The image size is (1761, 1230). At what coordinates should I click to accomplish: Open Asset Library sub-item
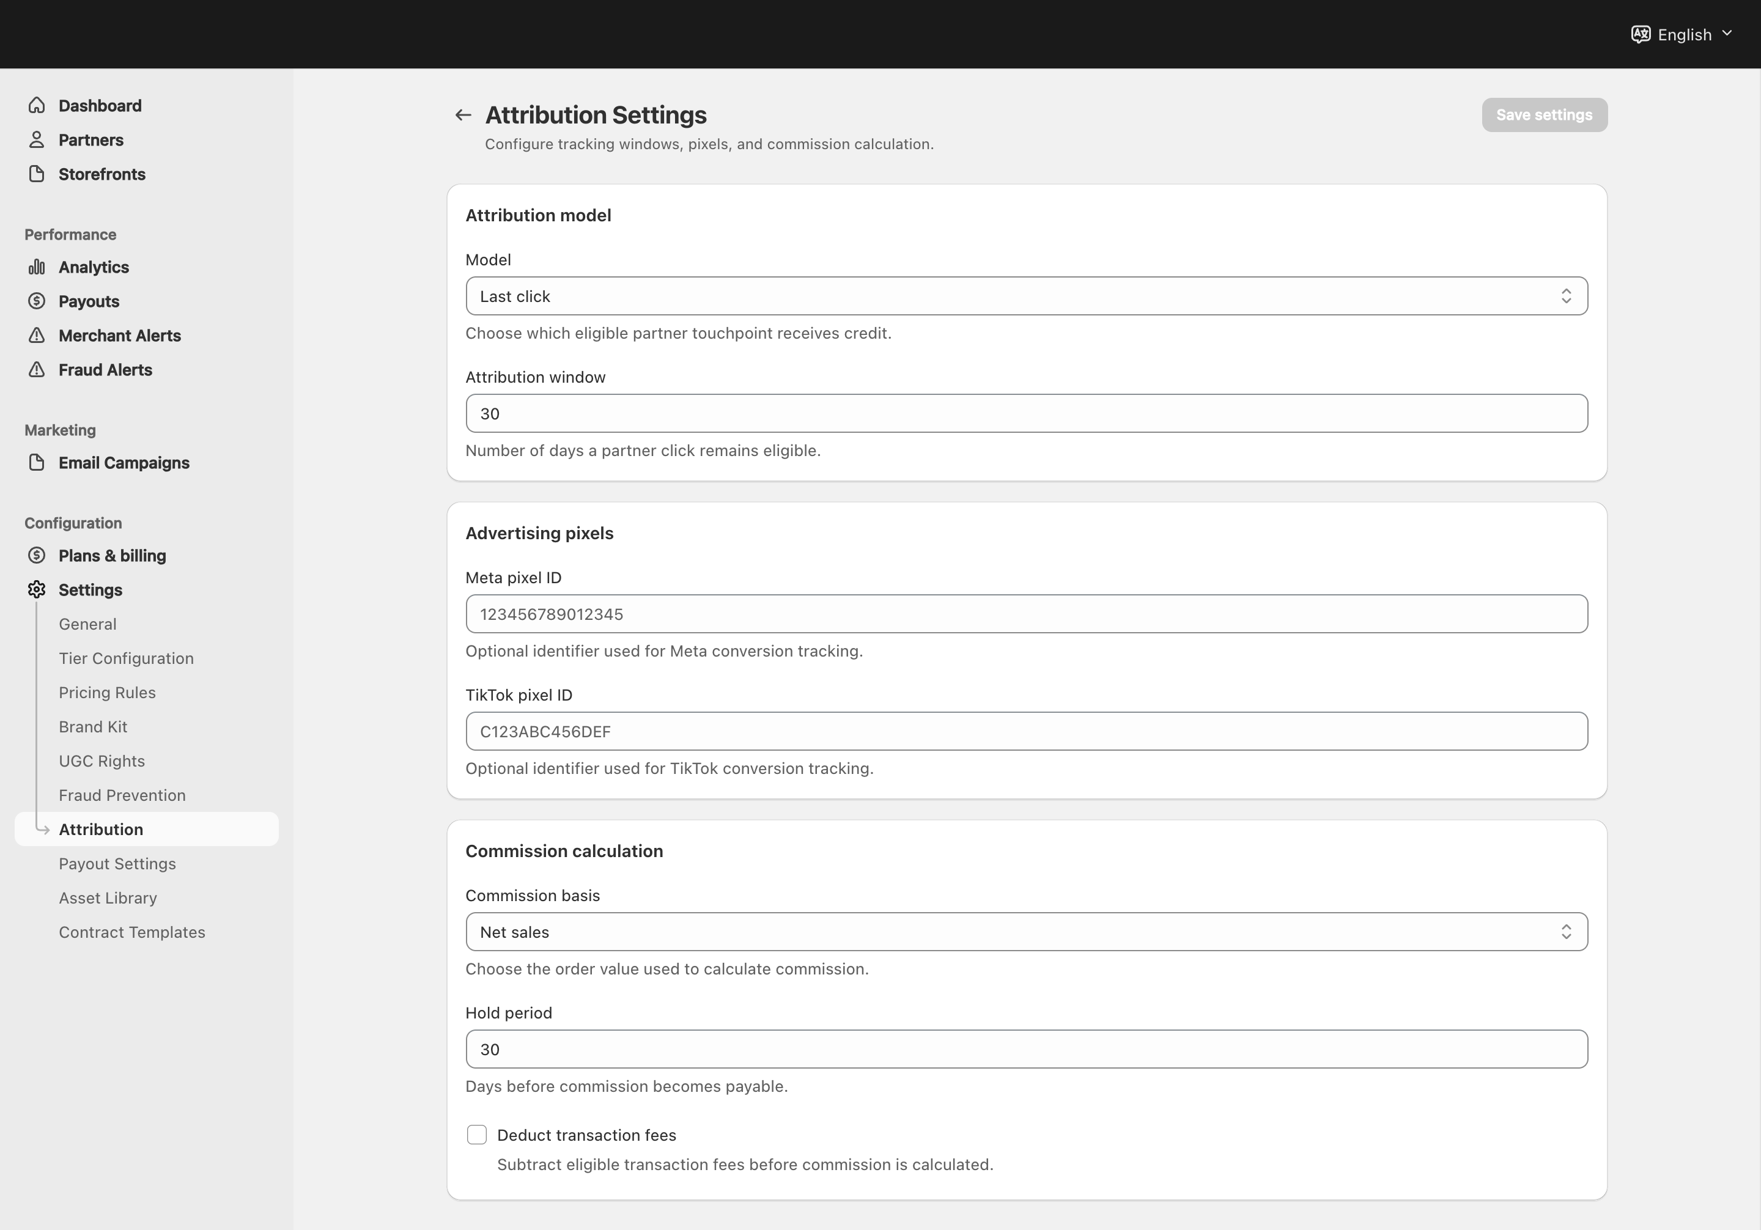click(108, 898)
